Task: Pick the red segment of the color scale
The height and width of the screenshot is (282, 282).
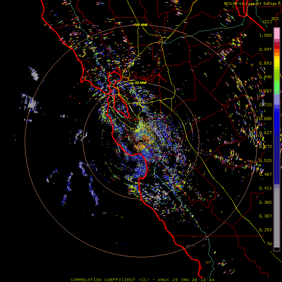Action: [277, 47]
